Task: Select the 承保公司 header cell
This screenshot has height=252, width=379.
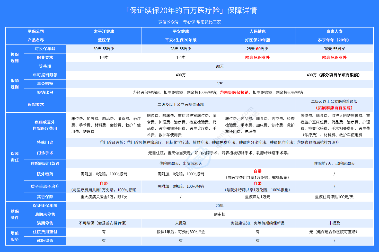Action: [36, 31]
